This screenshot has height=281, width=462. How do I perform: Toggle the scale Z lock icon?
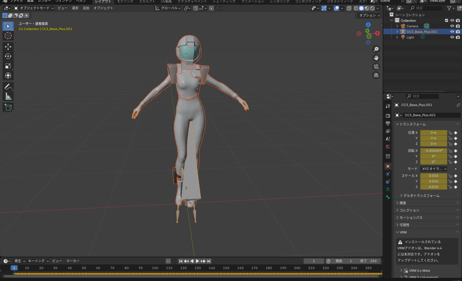click(450, 187)
